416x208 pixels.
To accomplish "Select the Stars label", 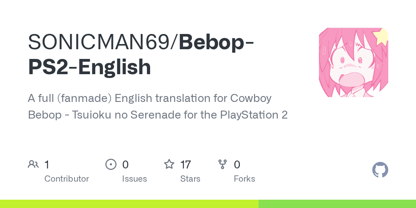I will [190, 179].
